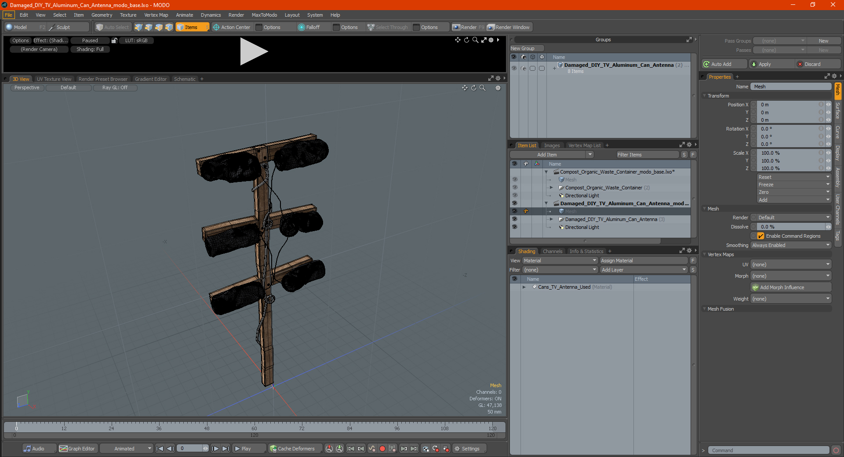Image resolution: width=844 pixels, height=457 pixels.
Task: Toggle Enable Command Regions checkbox
Action: (x=761, y=236)
